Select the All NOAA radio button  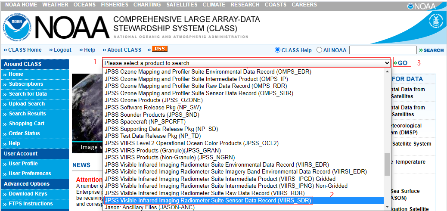pyautogui.click(x=319, y=50)
